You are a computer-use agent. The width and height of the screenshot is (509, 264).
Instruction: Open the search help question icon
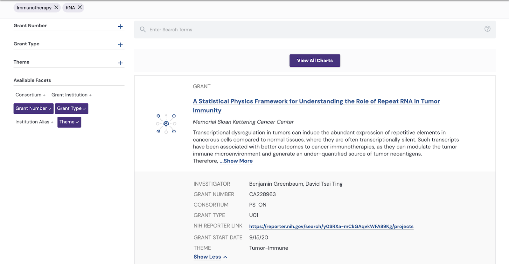point(487,29)
